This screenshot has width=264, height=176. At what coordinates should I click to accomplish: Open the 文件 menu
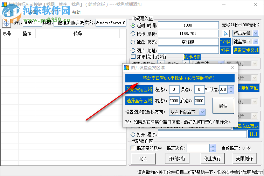click(11, 13)
